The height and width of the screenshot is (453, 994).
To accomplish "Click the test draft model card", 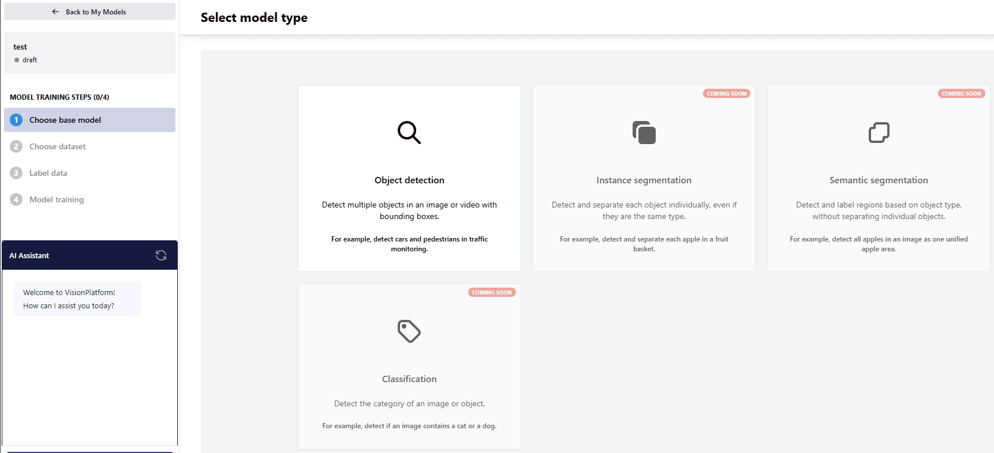I will [x=89, y=53].
